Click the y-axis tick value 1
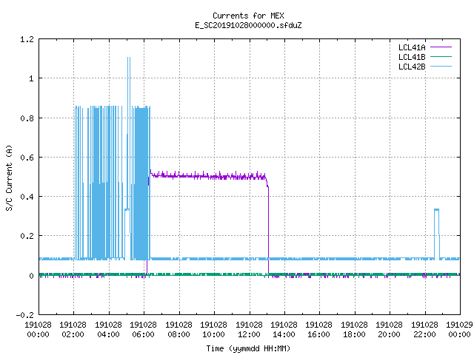Screen dimensions: 474x355 (x=31, y=79)
